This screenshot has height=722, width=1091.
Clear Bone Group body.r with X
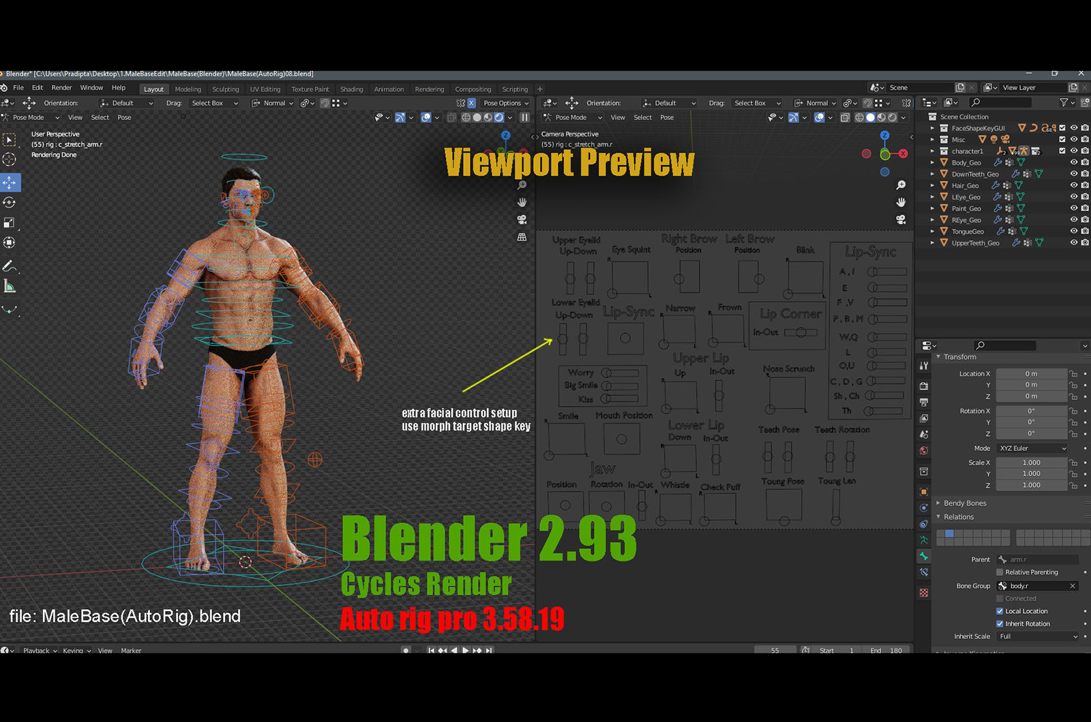1073,586
